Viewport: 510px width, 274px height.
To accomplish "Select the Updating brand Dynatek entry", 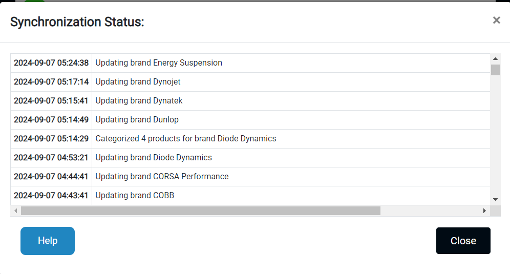I will click(x=139, y=101).
